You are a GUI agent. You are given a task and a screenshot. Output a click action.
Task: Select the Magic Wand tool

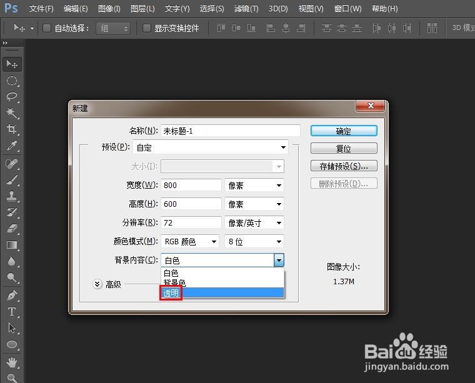click(12, 113)
